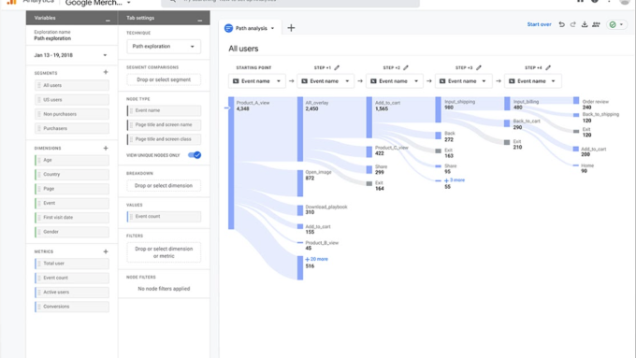
Task: Click the AR_overlay node bar
Action: point(300,129)
